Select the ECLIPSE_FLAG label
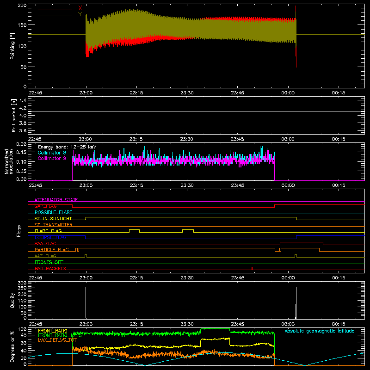This screenshot has width=370, height=370. pos(50,237)
